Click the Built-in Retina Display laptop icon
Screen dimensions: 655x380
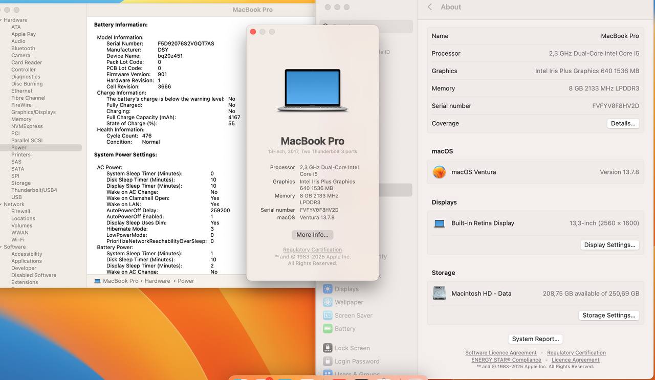click(439, 223)
